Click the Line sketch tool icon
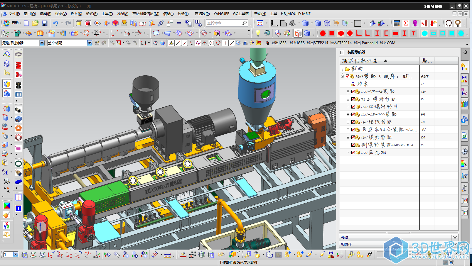Image resolution: width=472 pixels, height=266 pixels. click(115, 33)
